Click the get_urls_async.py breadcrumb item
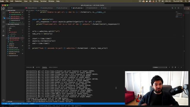This screenshot has height=107, width=190. click(x=42, y=11)
